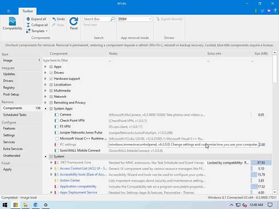Click the Expand all icon
The image size is (279, 209).
point(28,19)
